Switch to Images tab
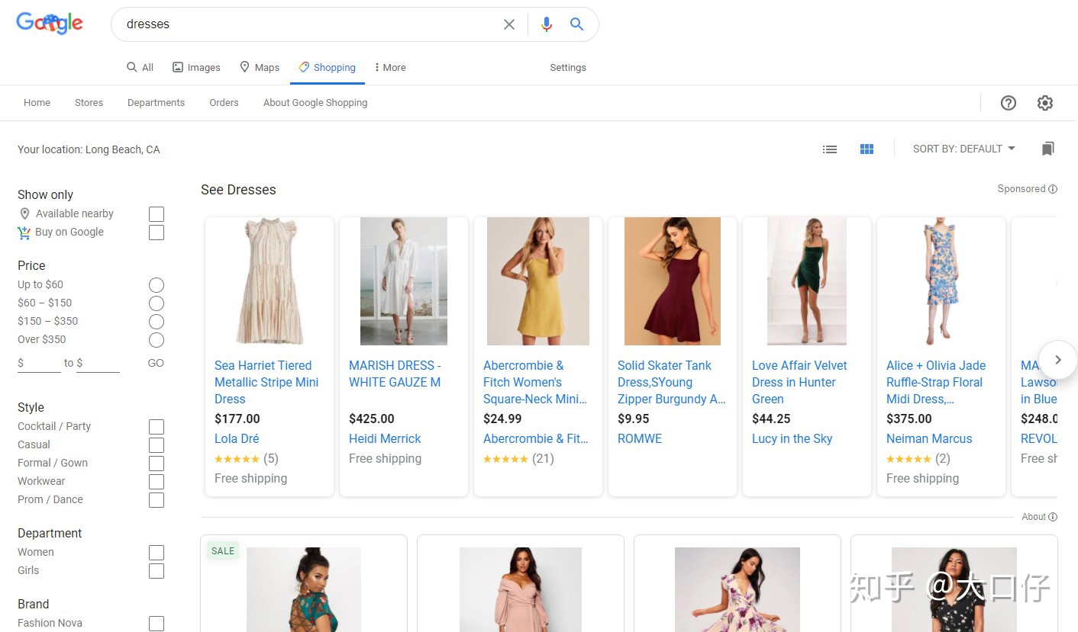Screen dimensions: 1078x632 (196, 68)
